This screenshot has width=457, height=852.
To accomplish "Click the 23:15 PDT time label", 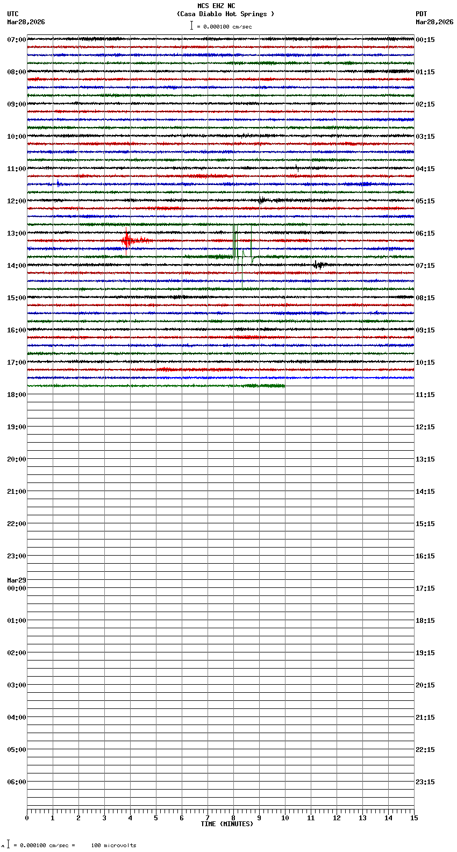I will (425, 782).
